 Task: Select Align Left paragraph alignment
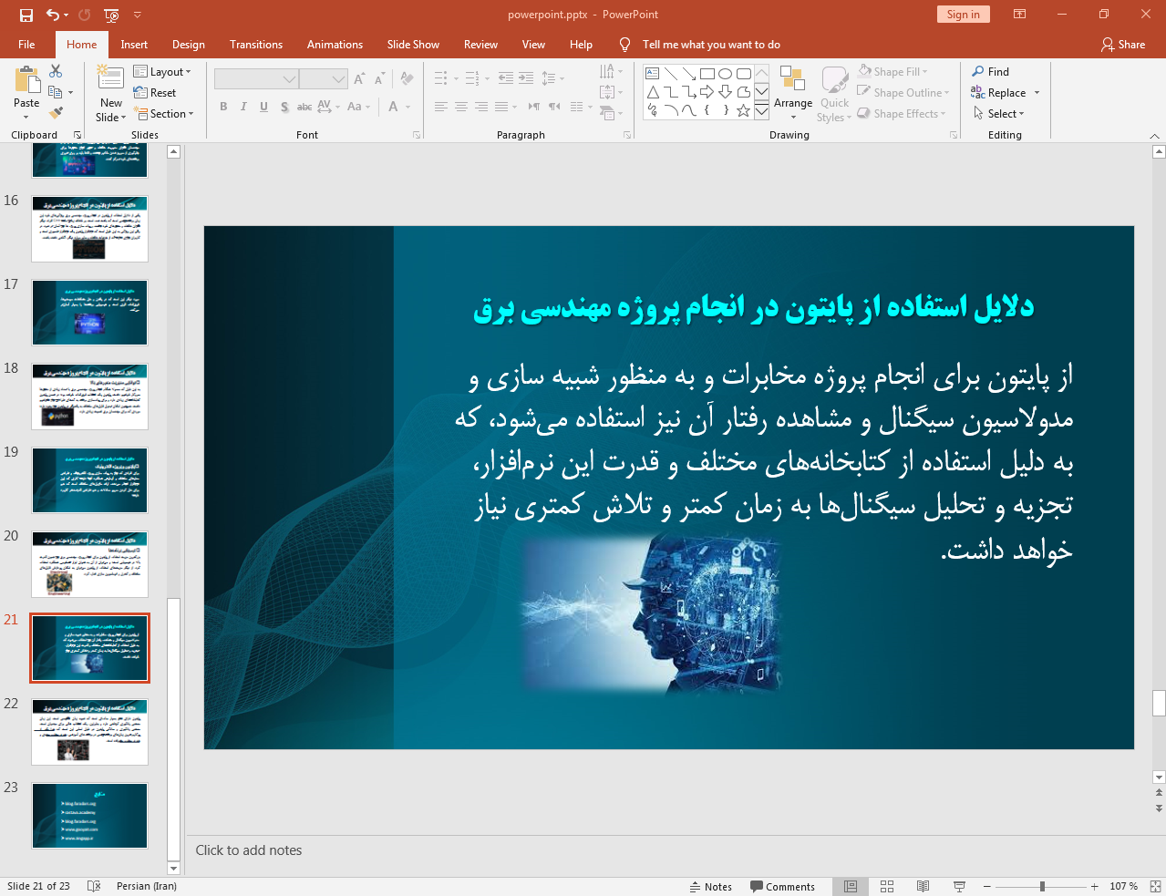[440, 107]
